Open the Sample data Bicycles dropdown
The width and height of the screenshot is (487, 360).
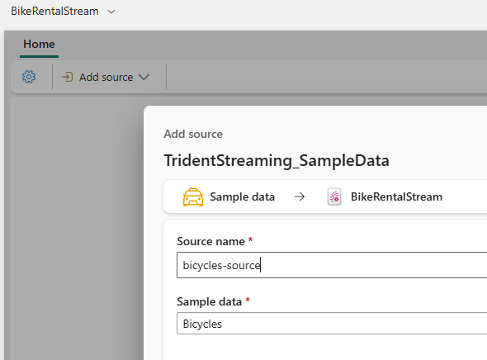(332, 324)
